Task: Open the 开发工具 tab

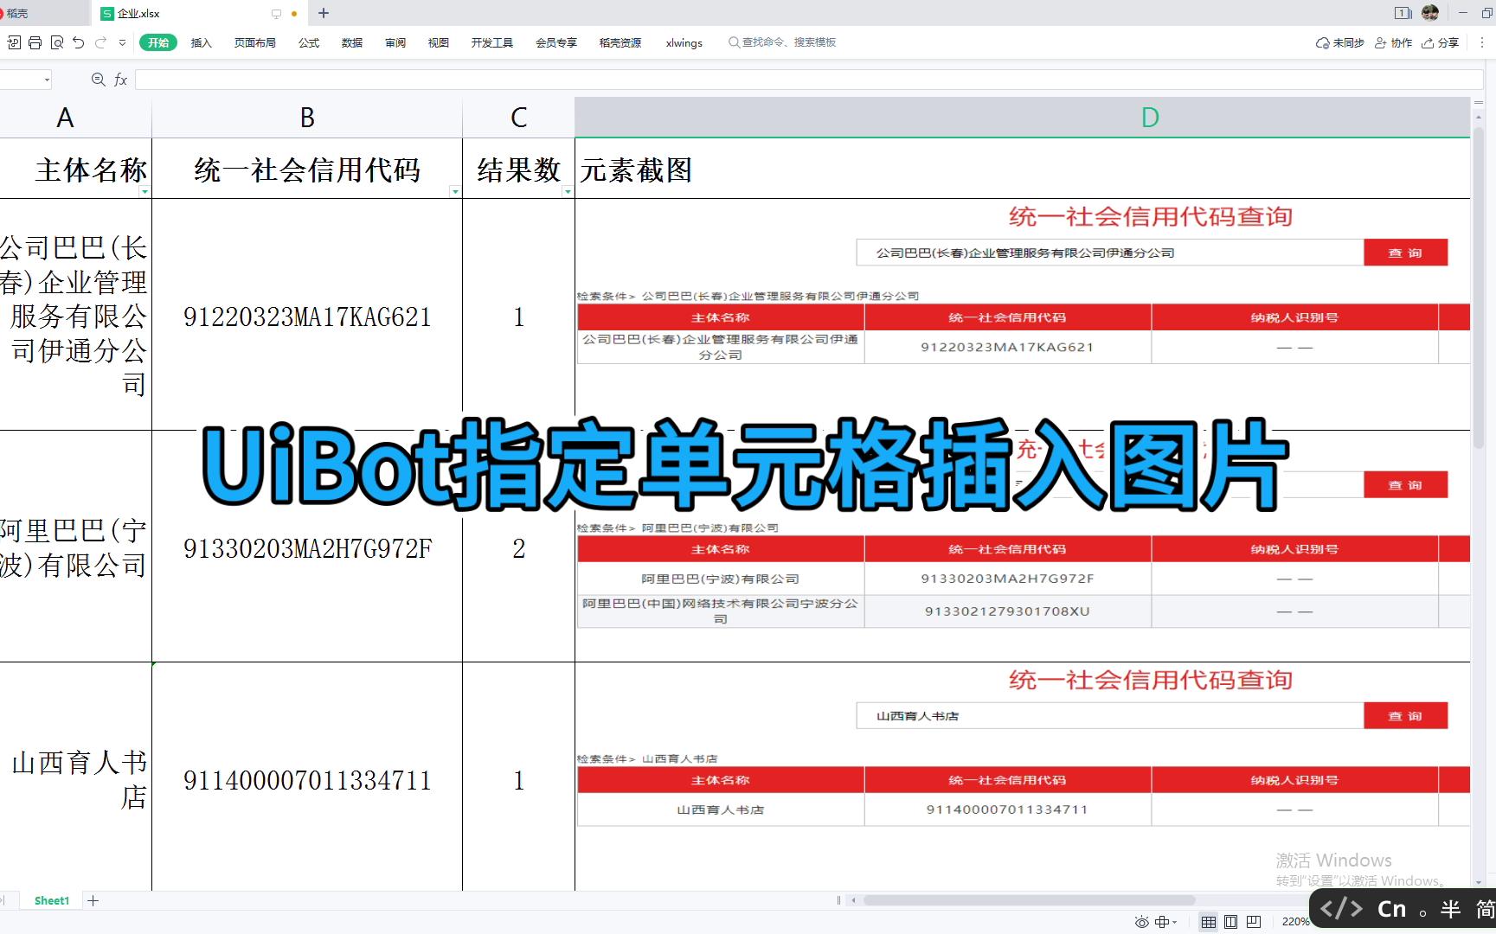Action: pyautogui.click(x=492, y=42)
